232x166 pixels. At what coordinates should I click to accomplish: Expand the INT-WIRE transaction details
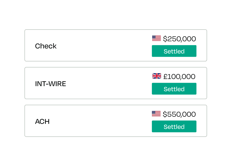coord(116,82)
